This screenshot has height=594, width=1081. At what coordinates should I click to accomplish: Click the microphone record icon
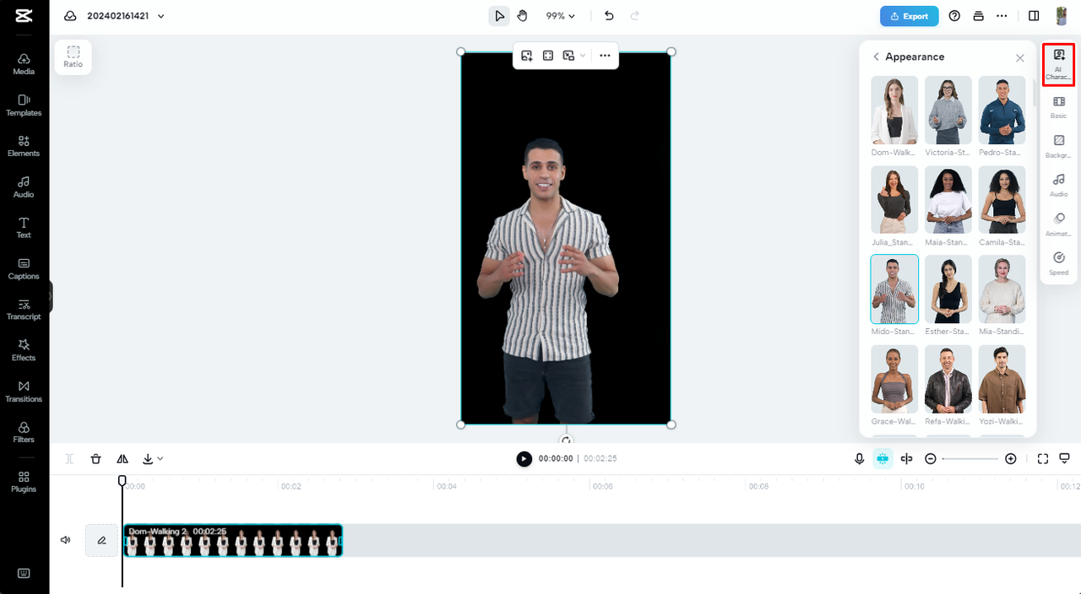pyautogui.click(x=859, y=459)
